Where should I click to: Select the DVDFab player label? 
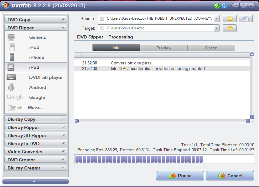point(46,77)
